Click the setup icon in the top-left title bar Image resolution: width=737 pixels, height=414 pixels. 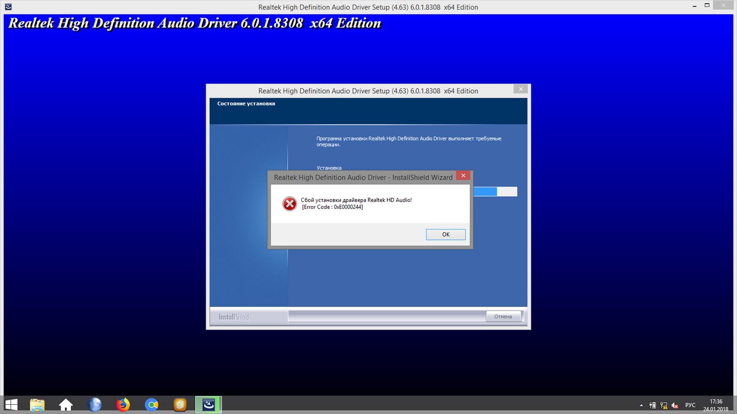pos(7,7)
